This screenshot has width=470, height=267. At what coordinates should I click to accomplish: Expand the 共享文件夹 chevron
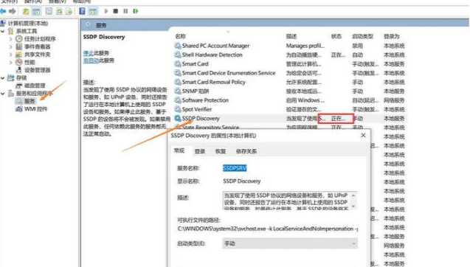coord(11,55)
